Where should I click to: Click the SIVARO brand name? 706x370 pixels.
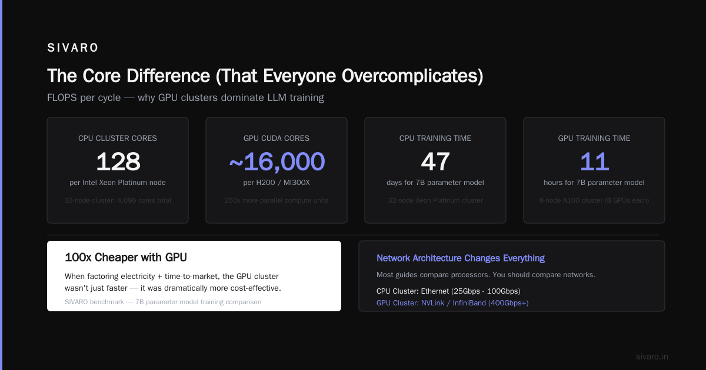73,48
